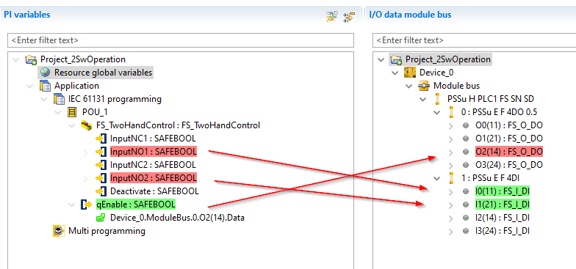Click the Module bus icon
The height and width of the screenshot is (269, 576).
[424, 86]
